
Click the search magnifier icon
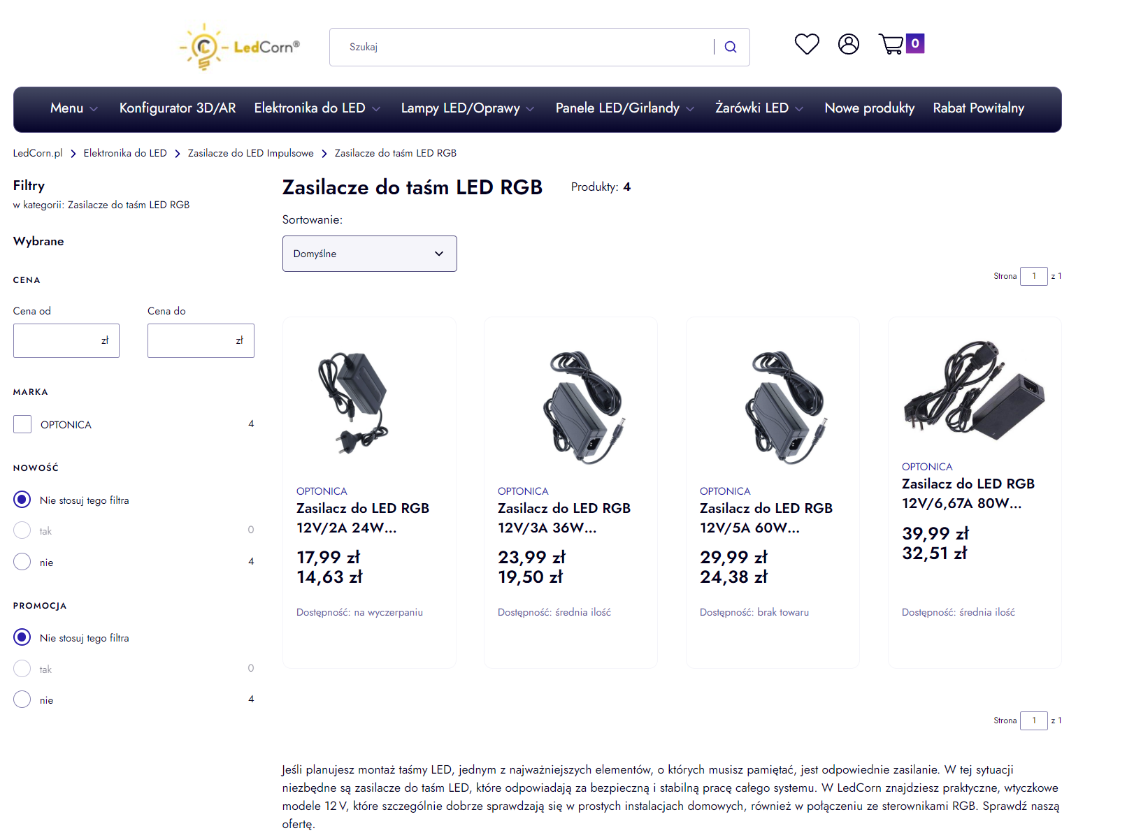[730, 46]
